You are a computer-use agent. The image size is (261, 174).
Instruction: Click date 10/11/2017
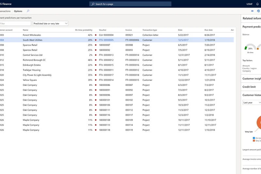(x=183, y=120)
